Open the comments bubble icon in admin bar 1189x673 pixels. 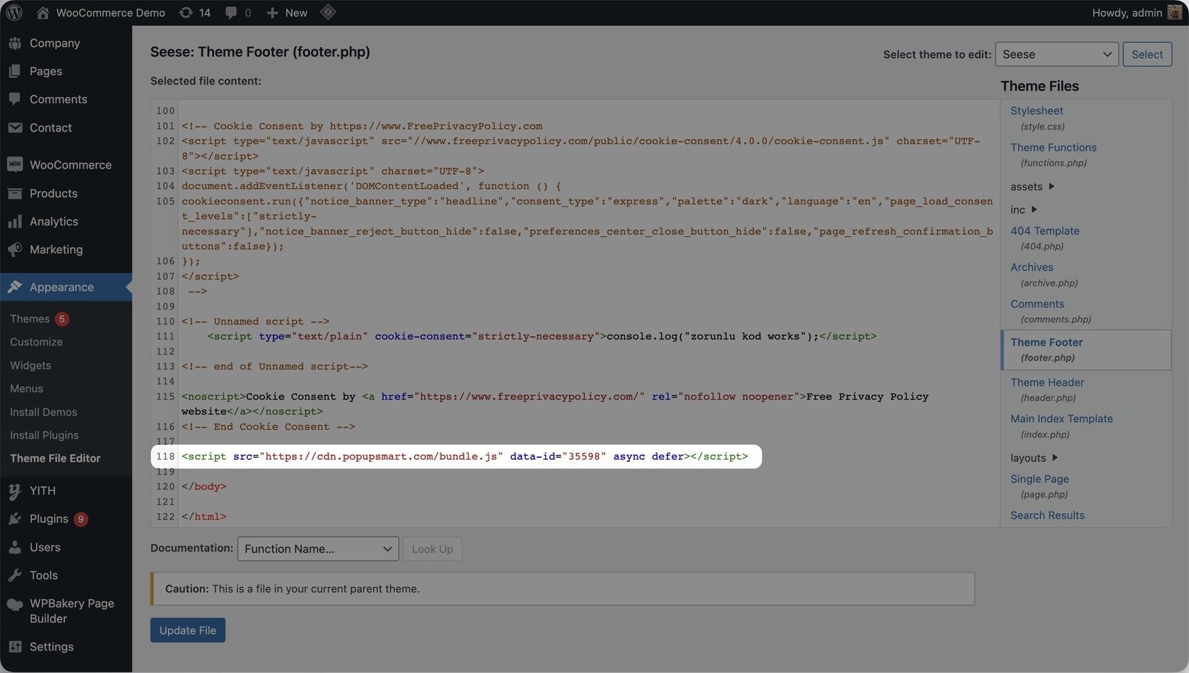(x=231, y=12)
